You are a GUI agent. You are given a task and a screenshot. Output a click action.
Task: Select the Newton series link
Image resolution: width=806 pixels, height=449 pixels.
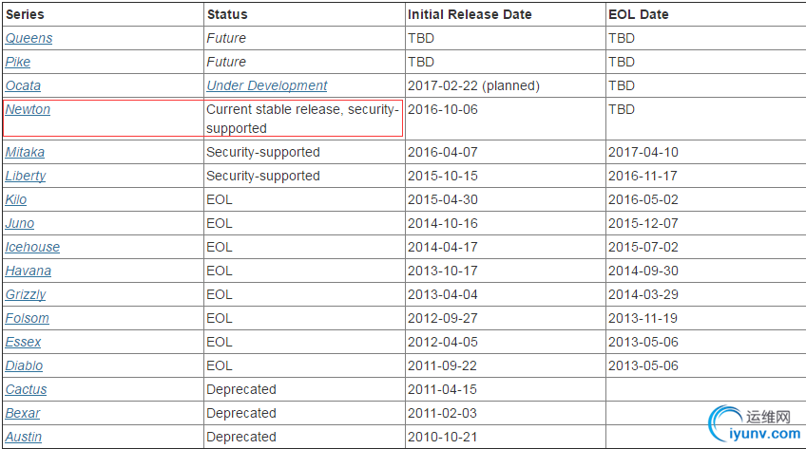pos(28,109)
